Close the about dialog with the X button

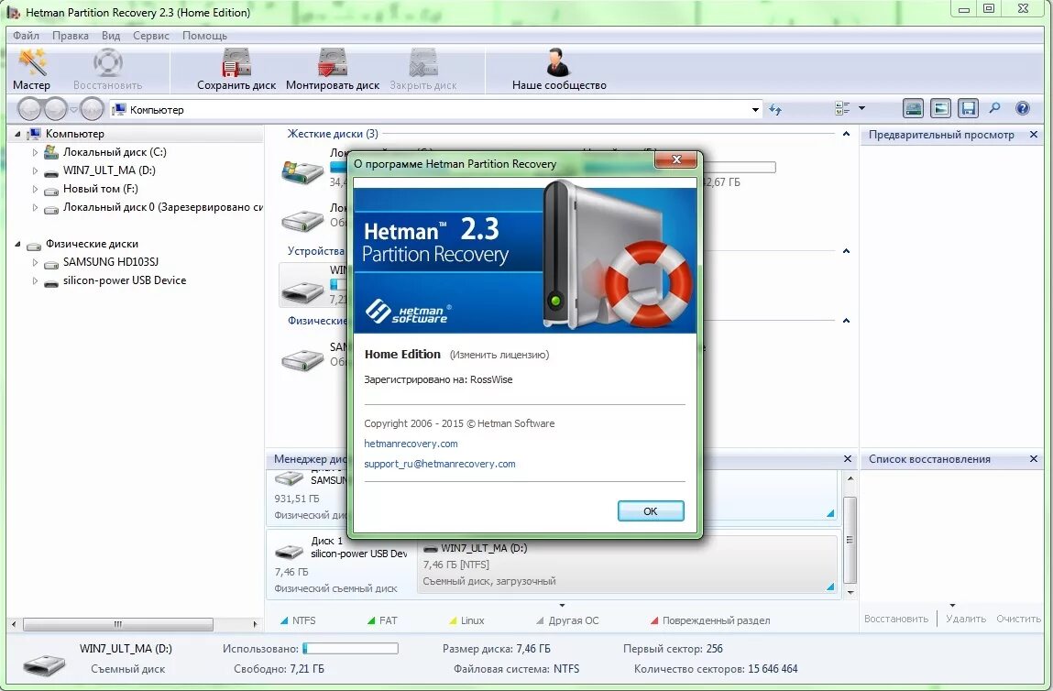pos(677,159)
